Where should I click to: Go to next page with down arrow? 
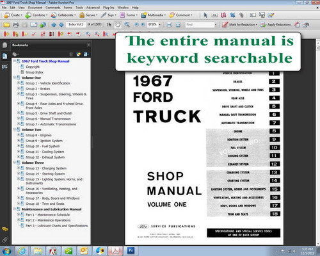61,25
